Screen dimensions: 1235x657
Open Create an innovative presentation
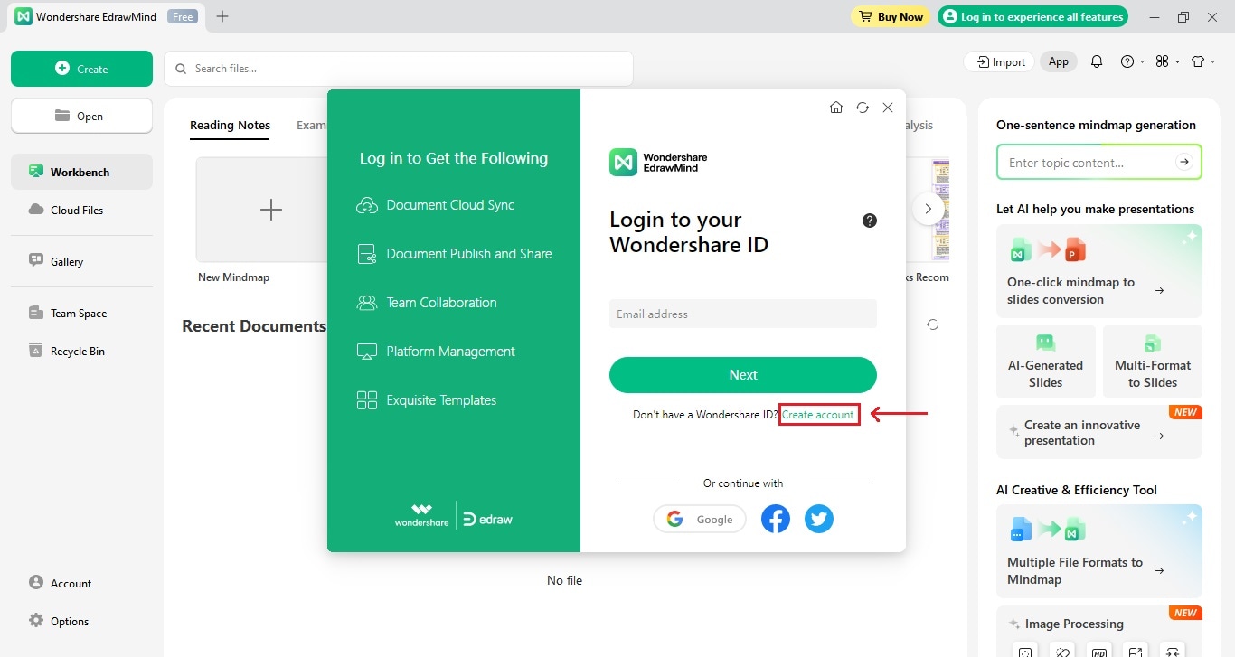[x=1099, y=432]
